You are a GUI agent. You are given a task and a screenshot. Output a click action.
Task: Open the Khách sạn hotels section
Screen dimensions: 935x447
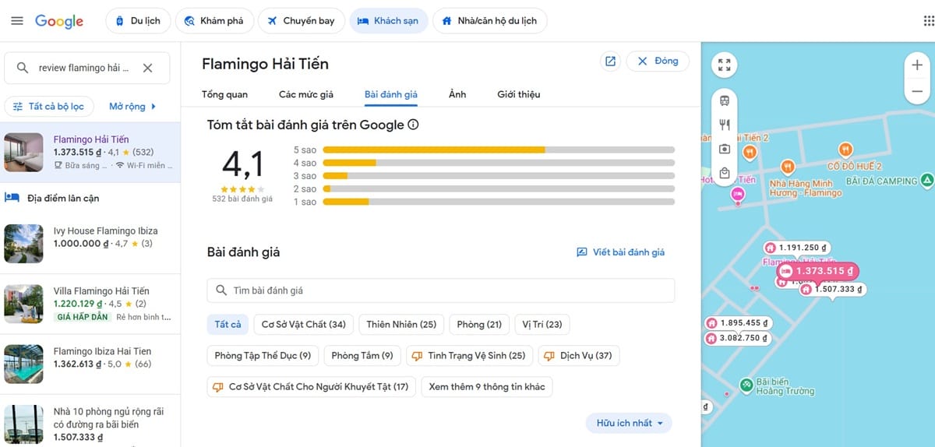tap(389, 21)
